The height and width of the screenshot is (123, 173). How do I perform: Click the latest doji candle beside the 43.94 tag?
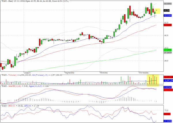coord(157,10)
